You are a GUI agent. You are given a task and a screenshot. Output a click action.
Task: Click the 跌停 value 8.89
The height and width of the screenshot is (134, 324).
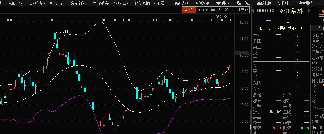point(305,128)
